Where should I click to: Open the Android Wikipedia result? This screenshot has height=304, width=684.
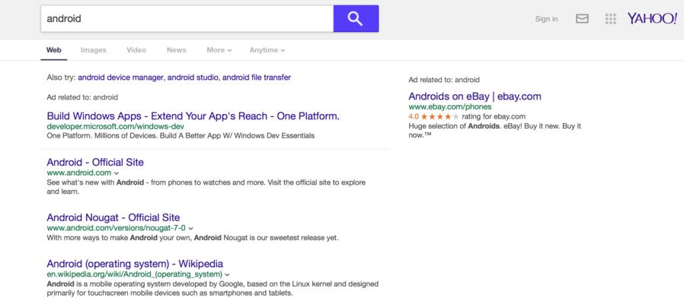[x=135, y=264]
